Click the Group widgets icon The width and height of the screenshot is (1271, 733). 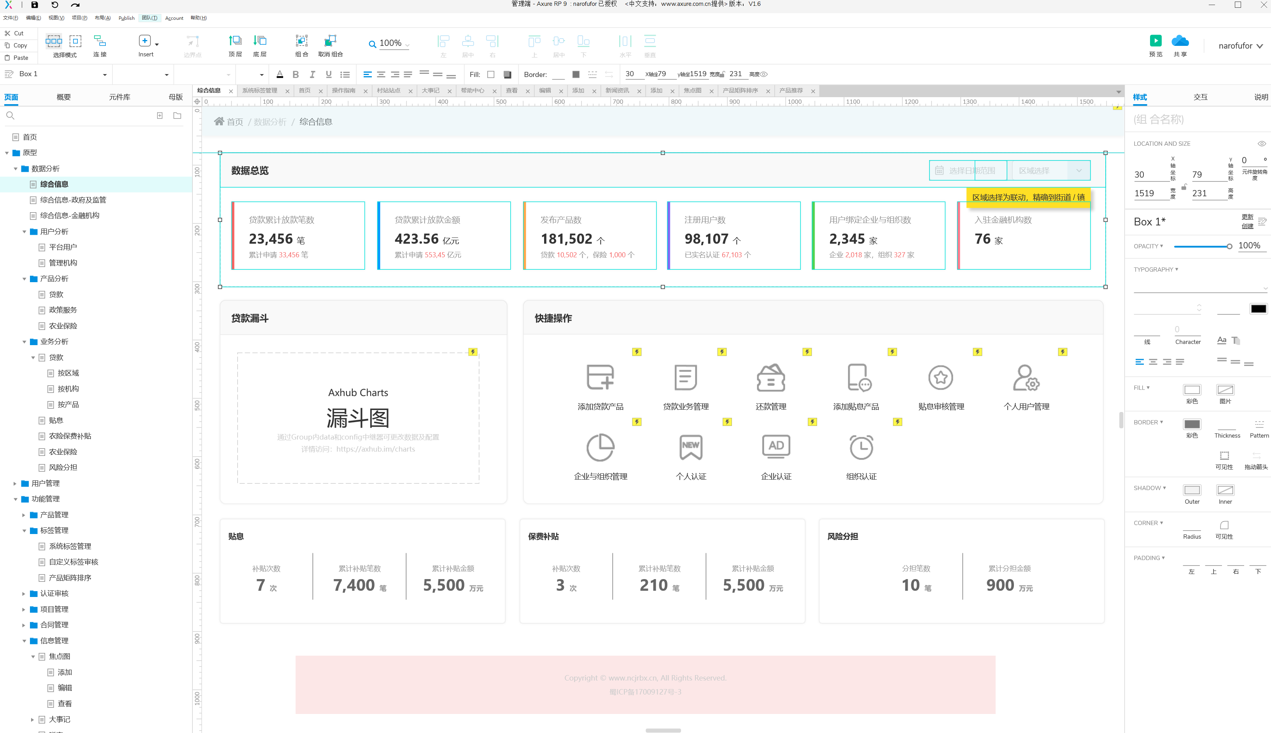[x=301, y=41]
